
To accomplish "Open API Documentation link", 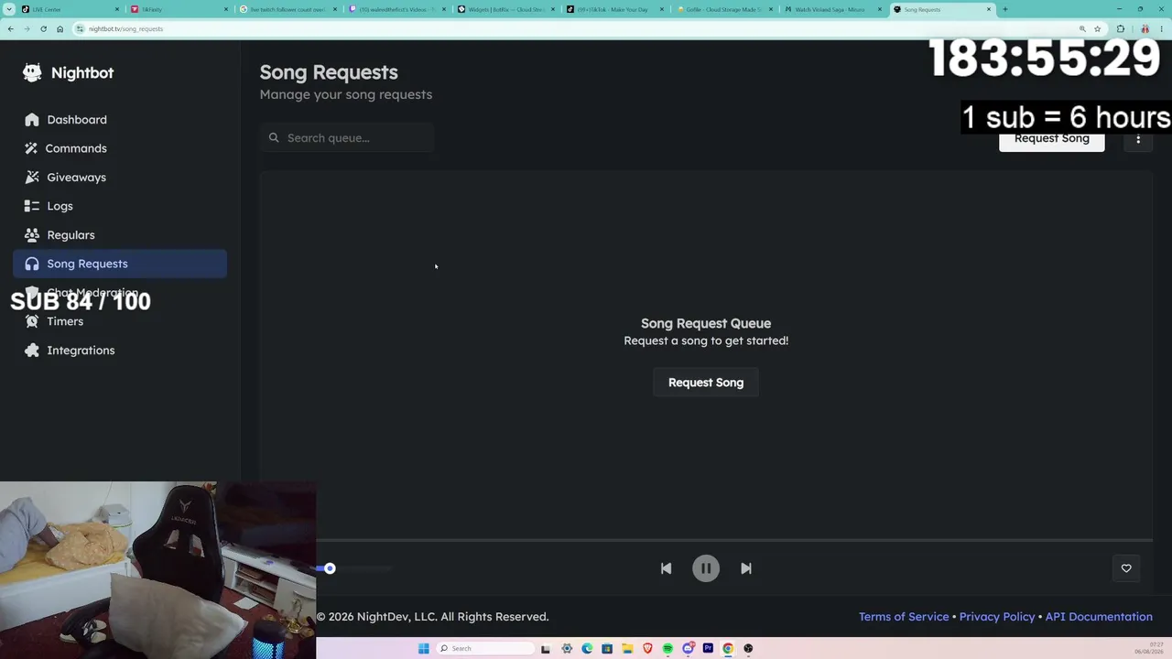I will 1099,617.
